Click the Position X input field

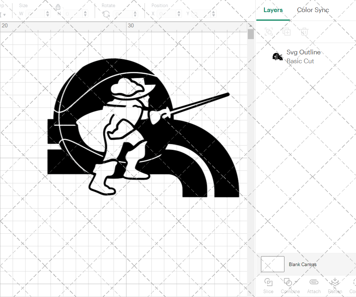tap(167, 14)
